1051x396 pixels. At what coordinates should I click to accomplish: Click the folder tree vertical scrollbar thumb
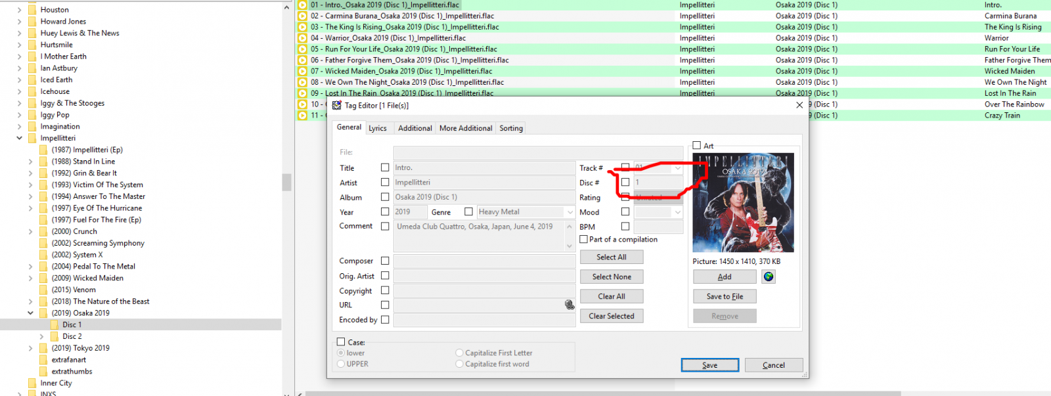point(286,182)
